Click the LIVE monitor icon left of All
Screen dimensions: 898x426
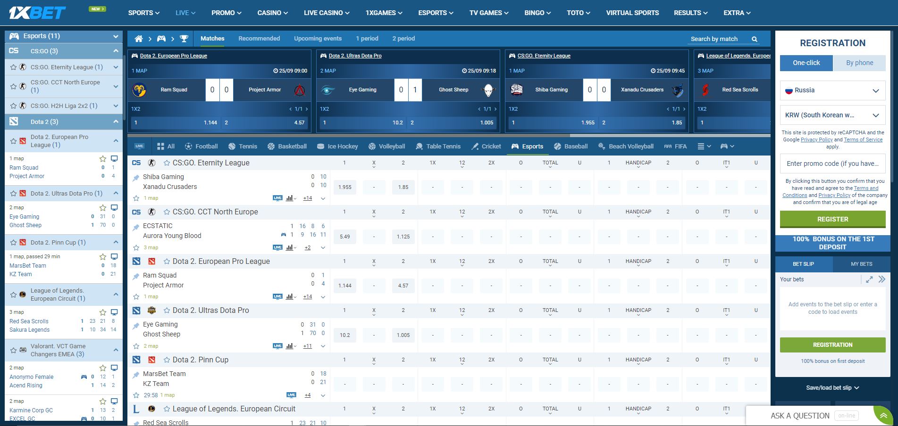[x=139, y=146]
